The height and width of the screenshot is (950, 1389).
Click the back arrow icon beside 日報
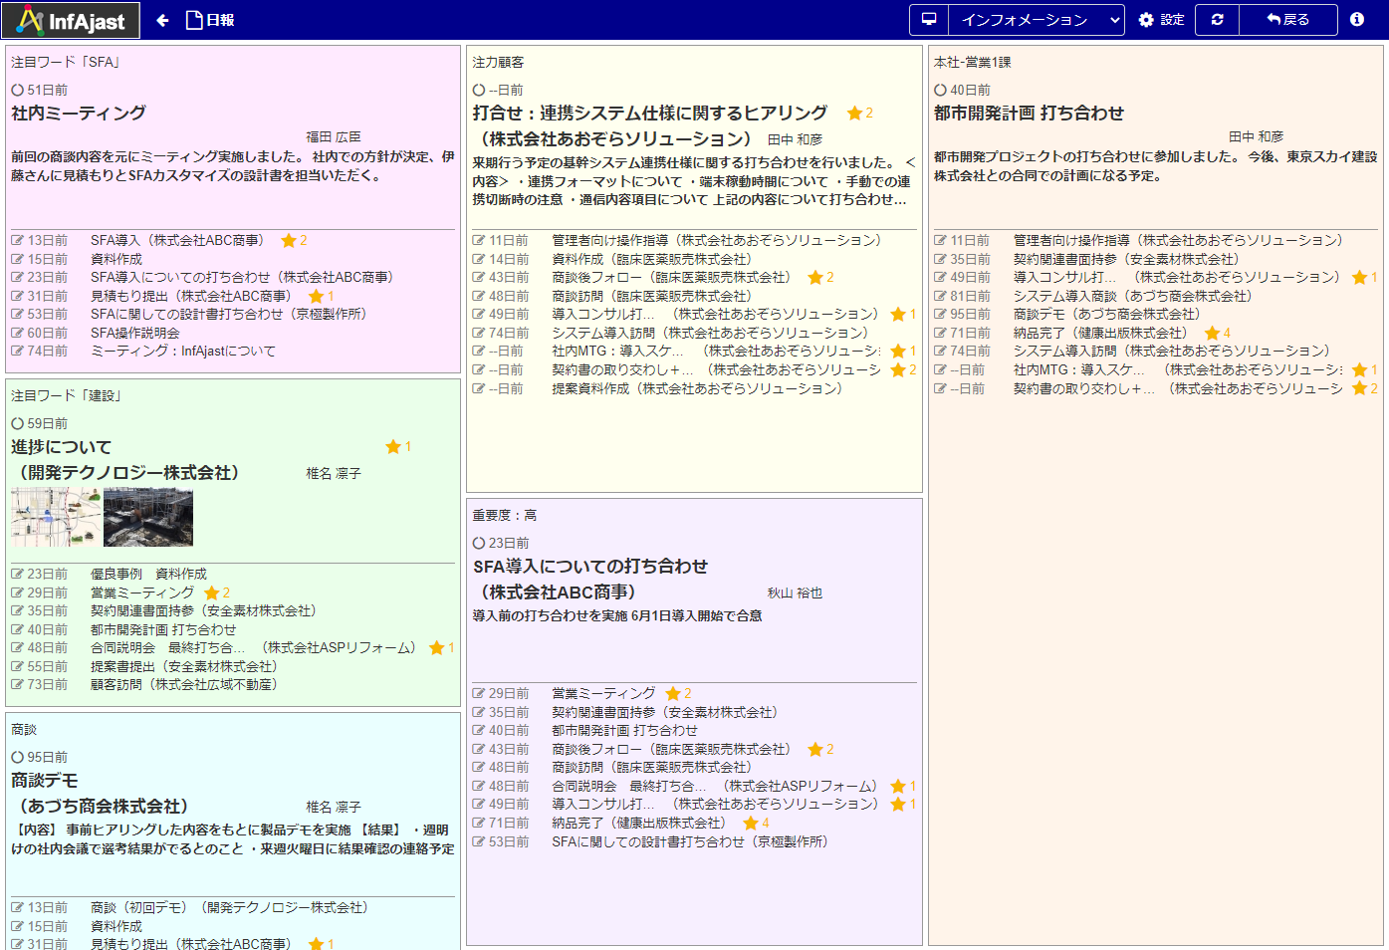[x=162, y=20]
